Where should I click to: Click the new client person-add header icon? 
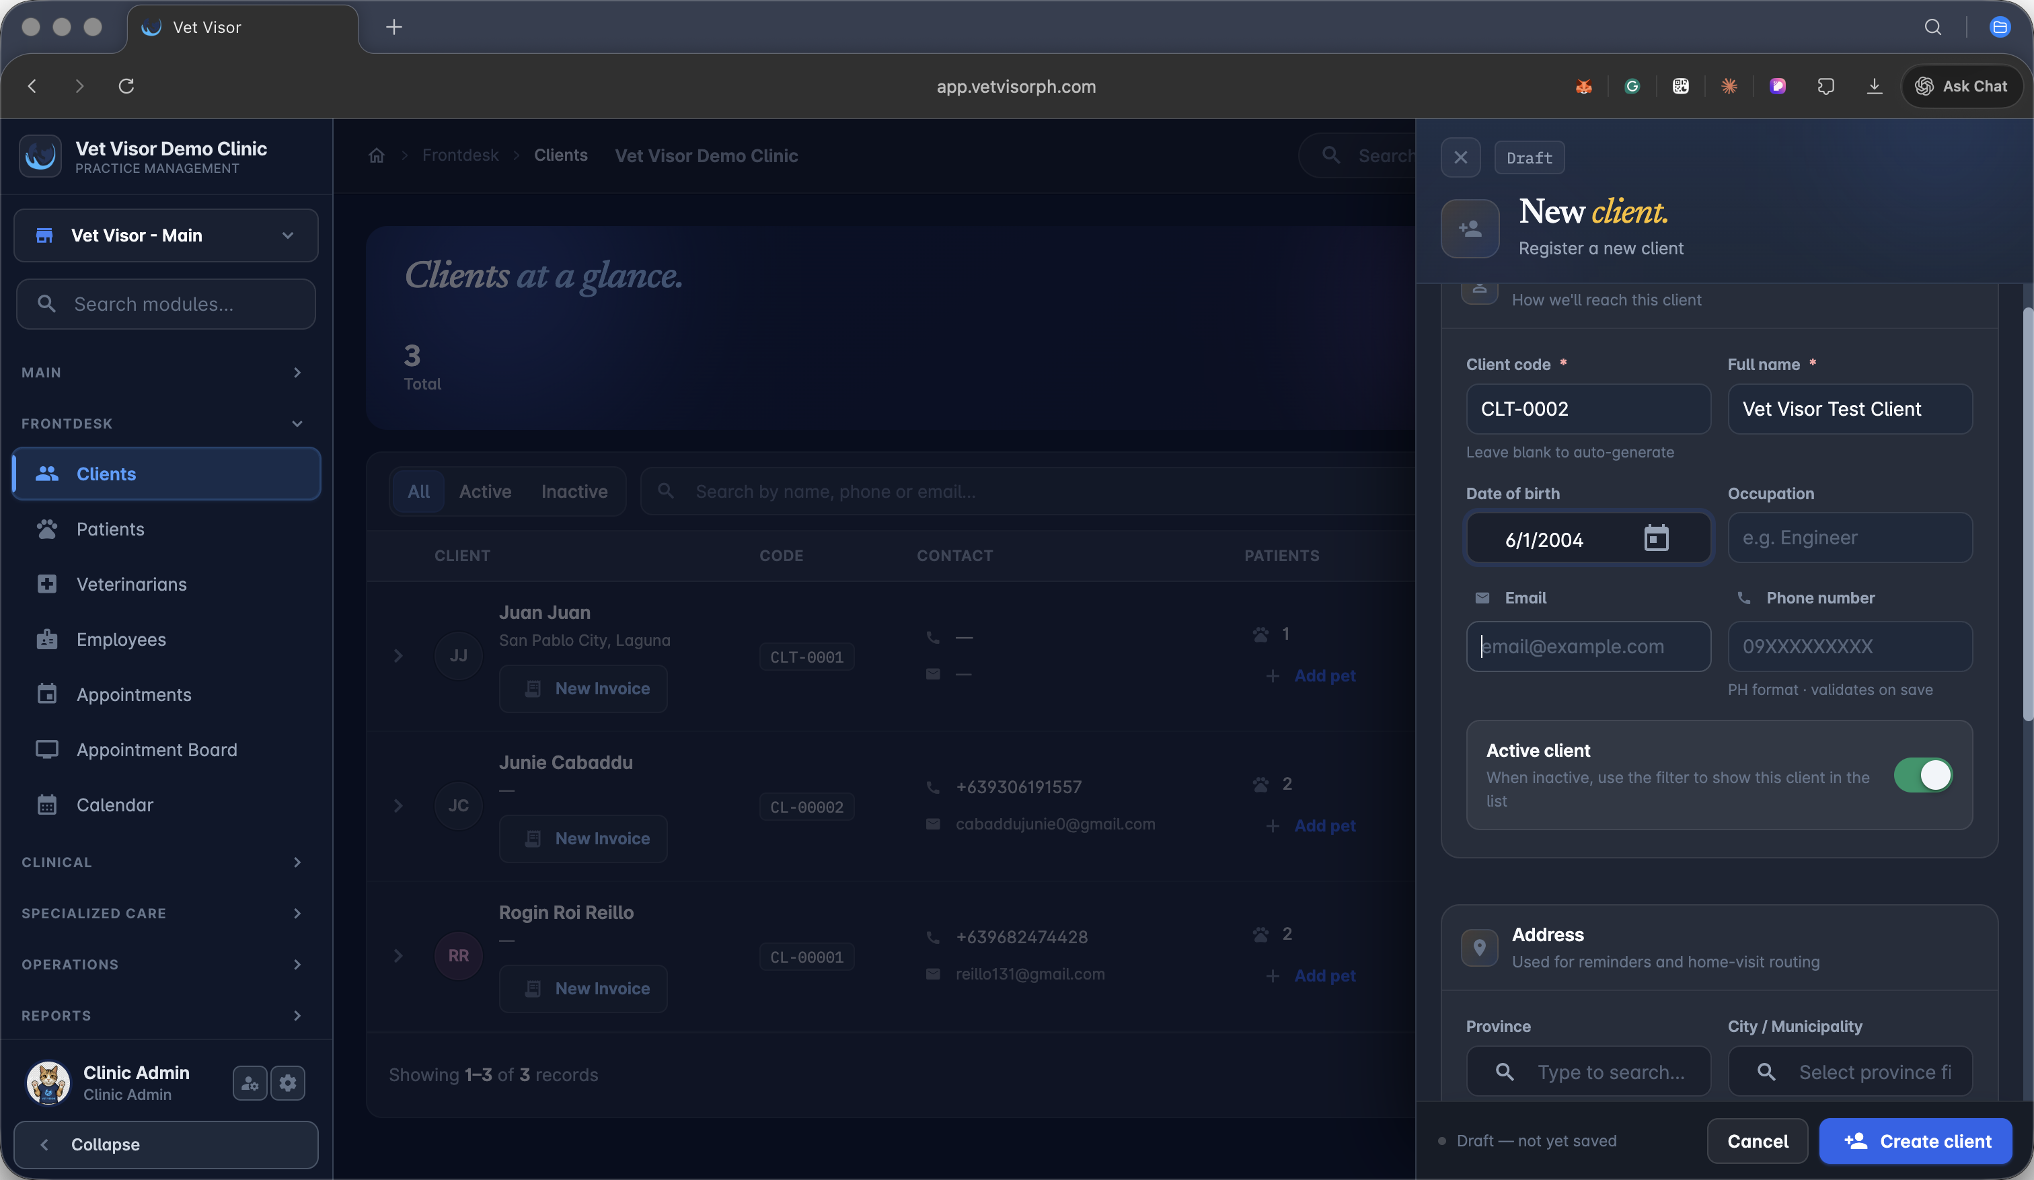coord(1470,229)
